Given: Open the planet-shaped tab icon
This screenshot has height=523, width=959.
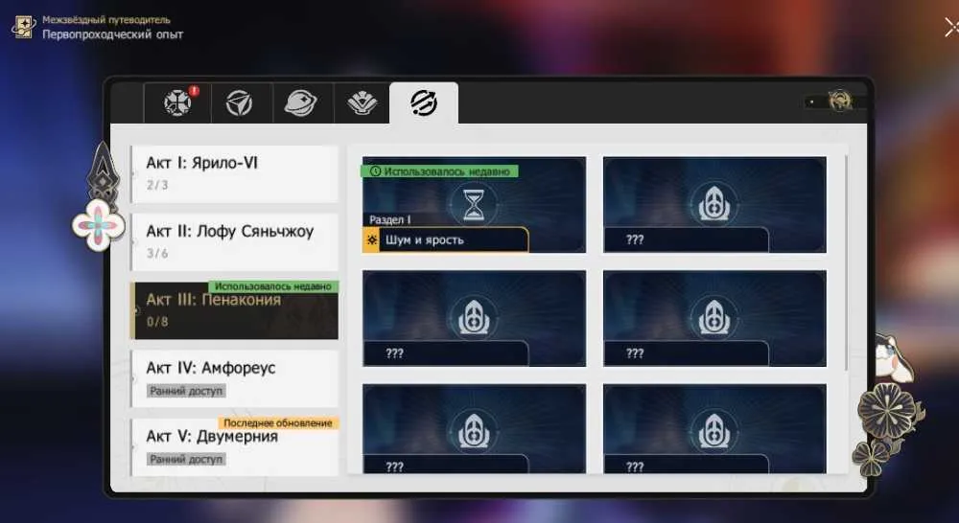Looking at the screenshot, I should (x=300, y=103).
